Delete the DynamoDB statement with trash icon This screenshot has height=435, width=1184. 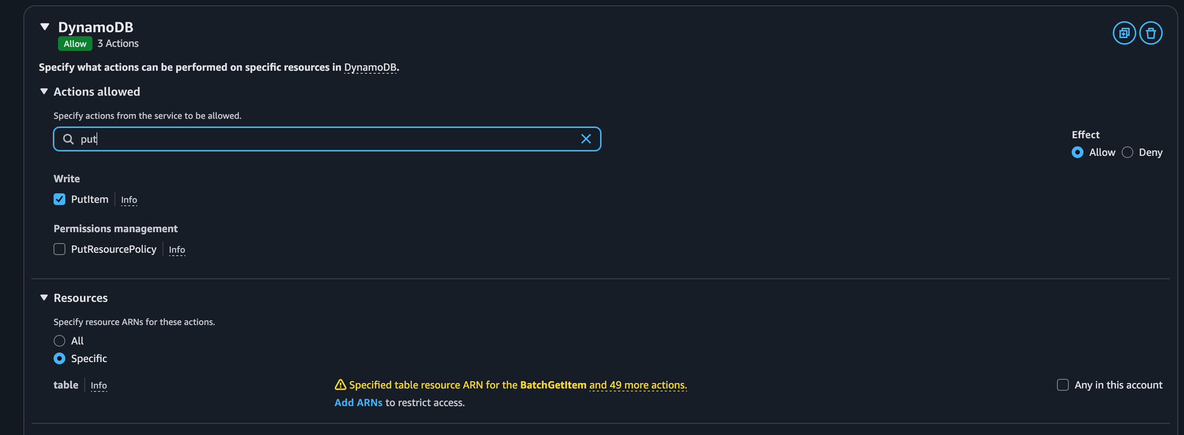1151,33
